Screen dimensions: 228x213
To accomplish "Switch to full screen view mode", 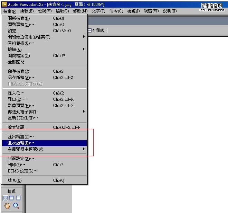I will click(18, 198).
